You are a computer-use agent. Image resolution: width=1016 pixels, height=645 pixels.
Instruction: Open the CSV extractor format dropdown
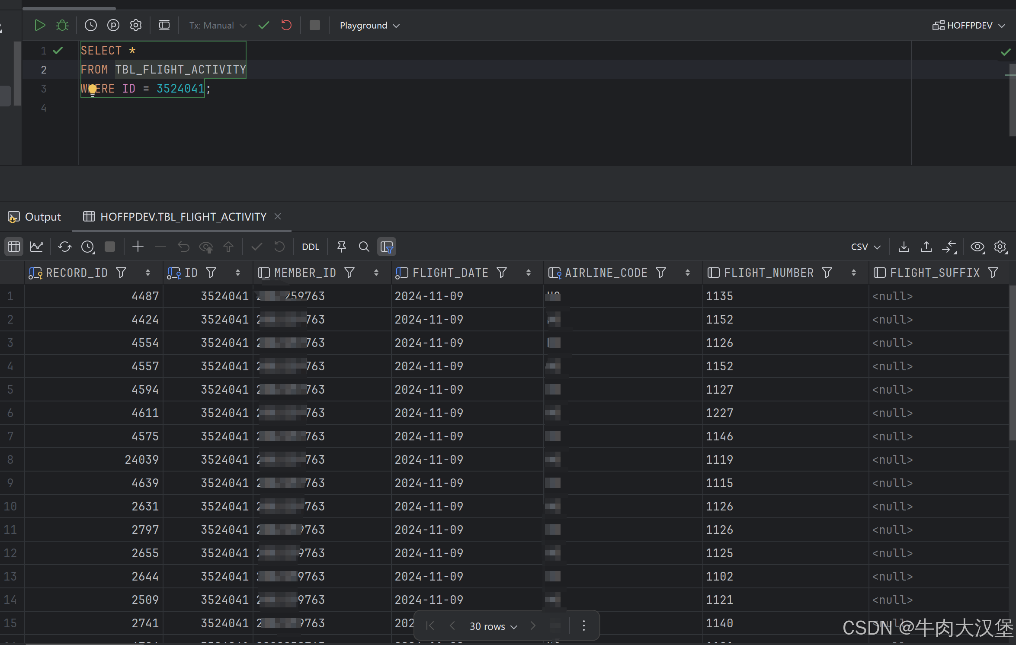[866, 247]
